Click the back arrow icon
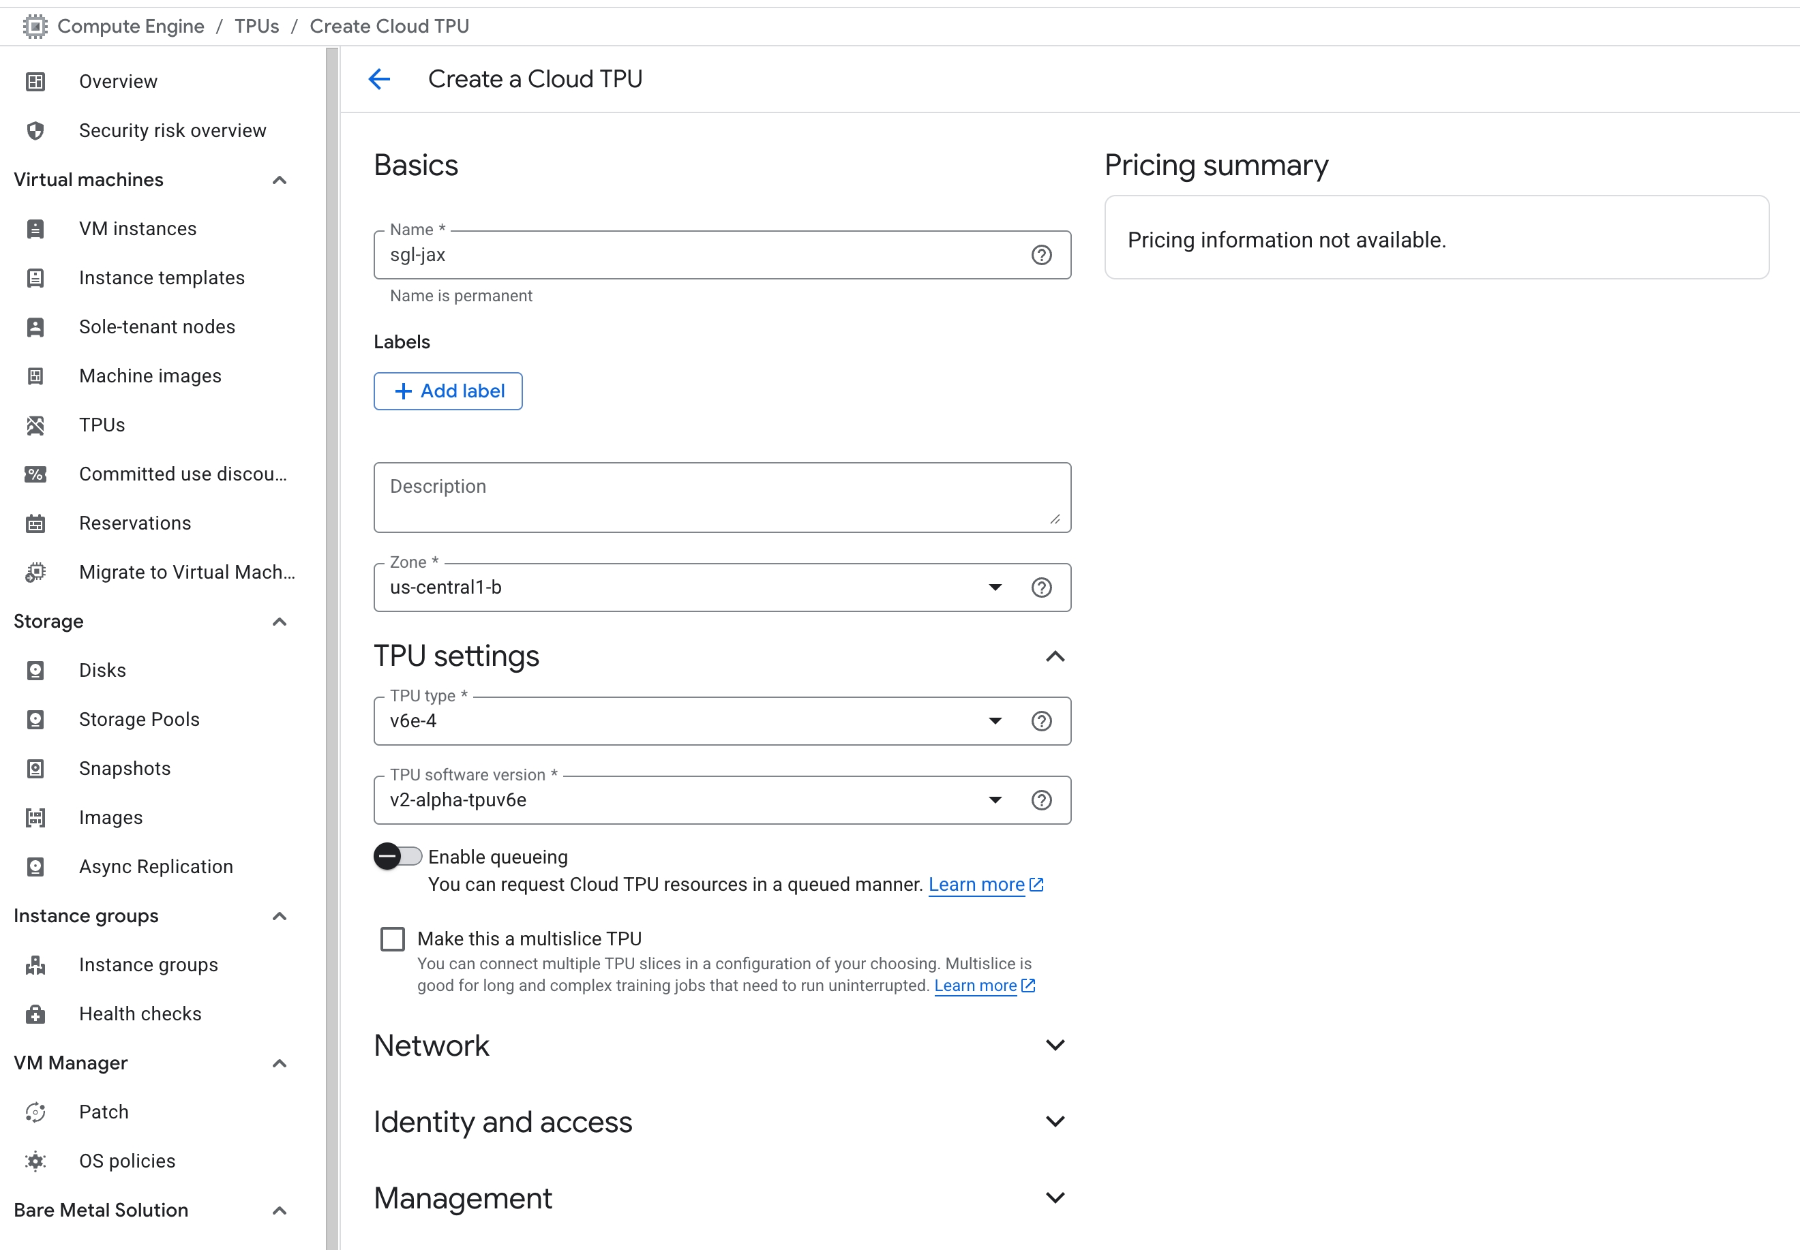Image resolution: width=1800 pixels, height=1250 pixels. click(379, 79)
